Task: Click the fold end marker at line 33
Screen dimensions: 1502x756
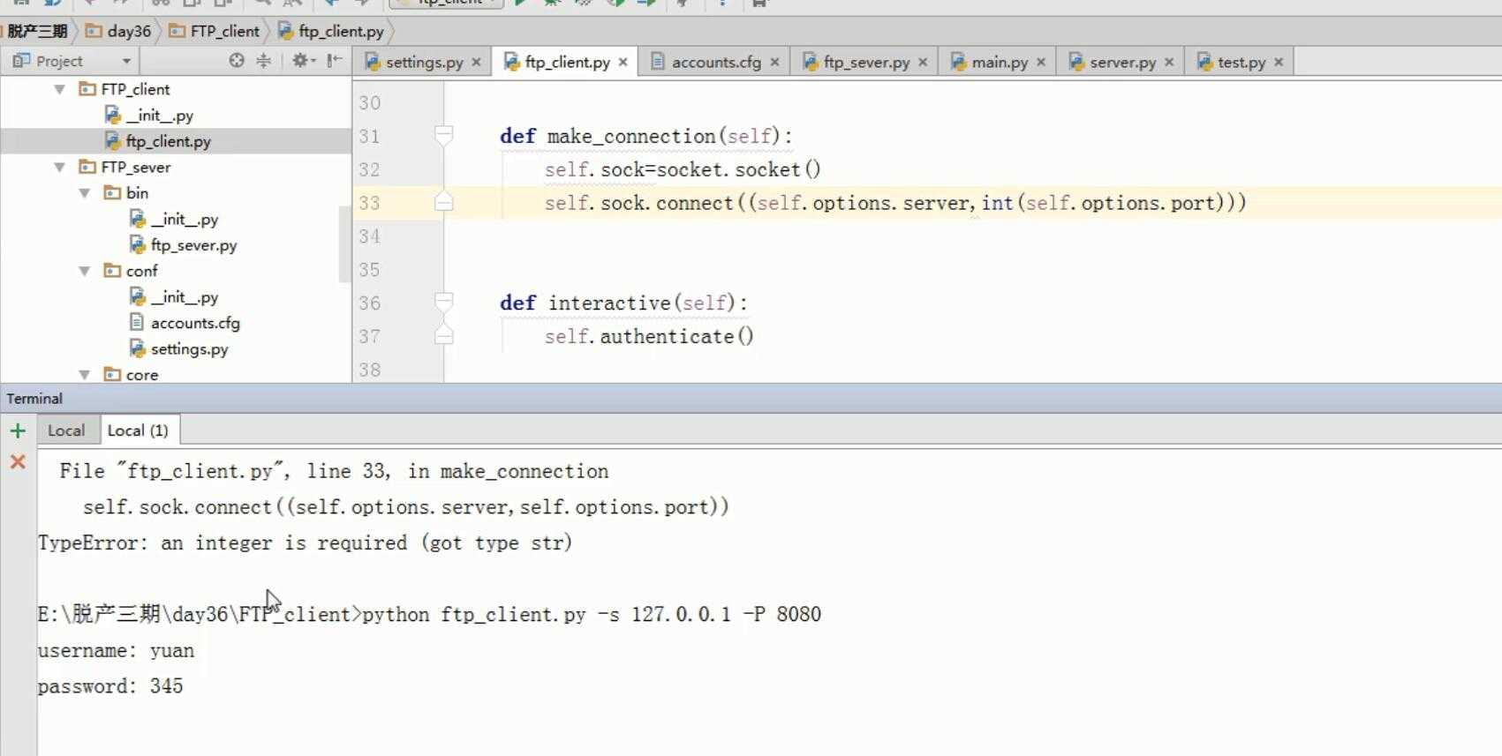Action: point(444,203)
